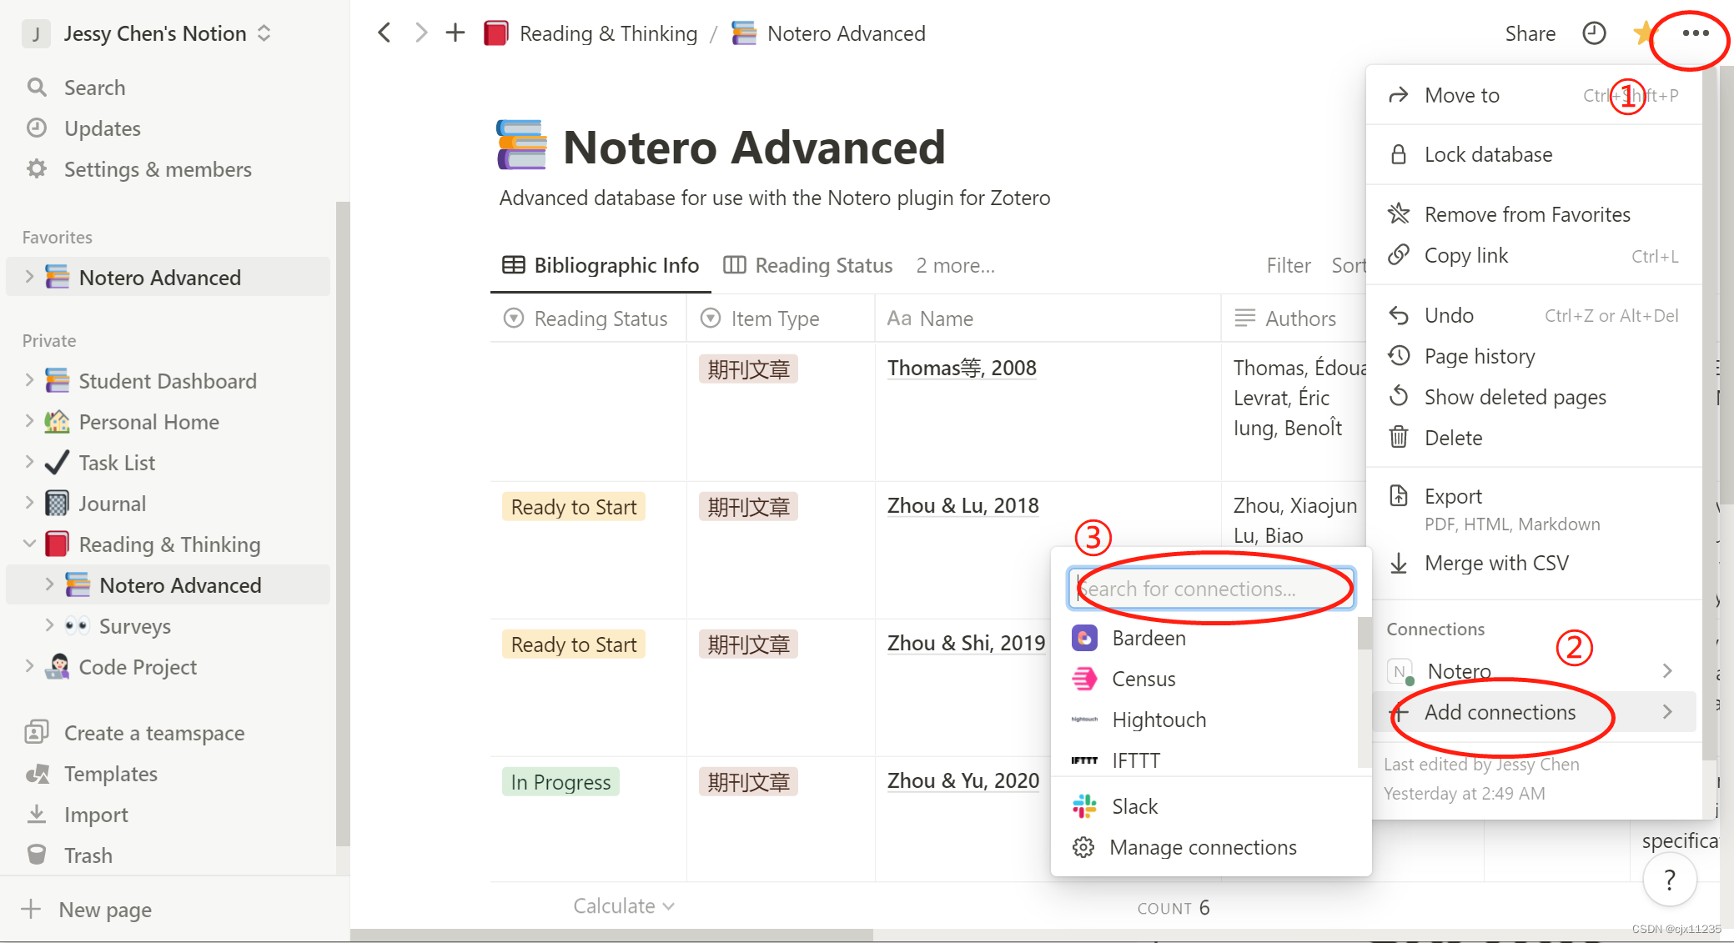Click the Bardeen connection icon

click(x=1083, y=637)
